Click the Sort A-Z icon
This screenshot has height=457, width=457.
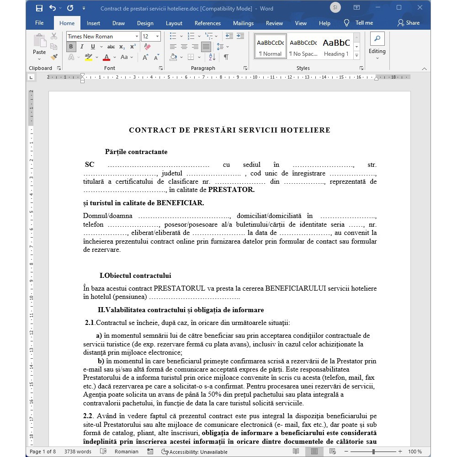tap(212, 57)
